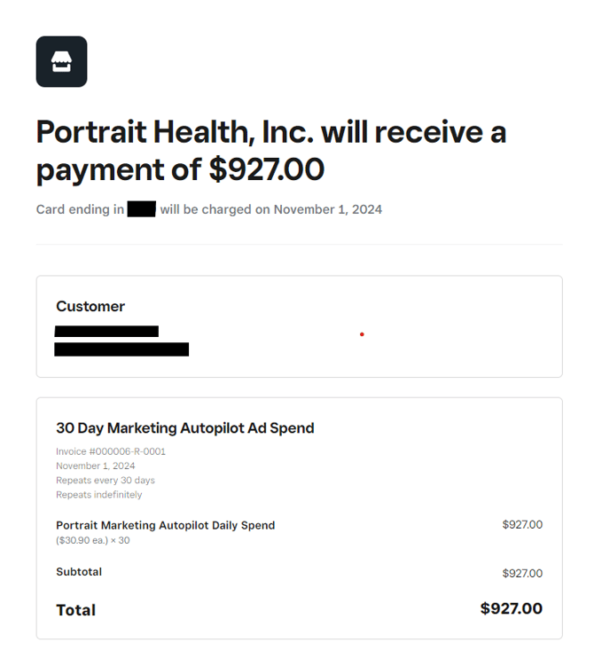Click the line item price $927.00
Viewport: 594px width, 666px height.
tap(522, 525)
